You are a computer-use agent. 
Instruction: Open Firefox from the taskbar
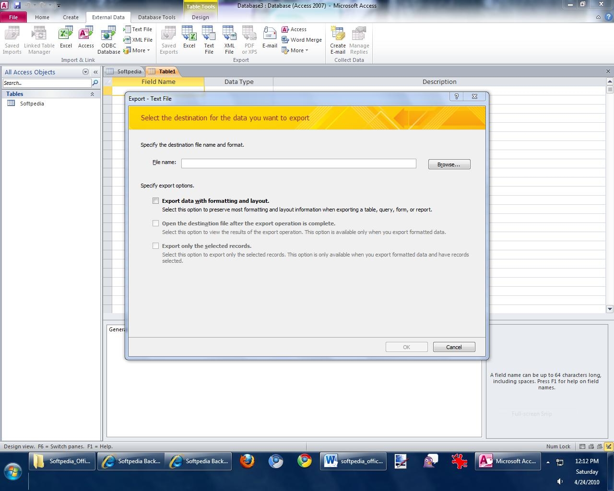[x=247, y=461]
